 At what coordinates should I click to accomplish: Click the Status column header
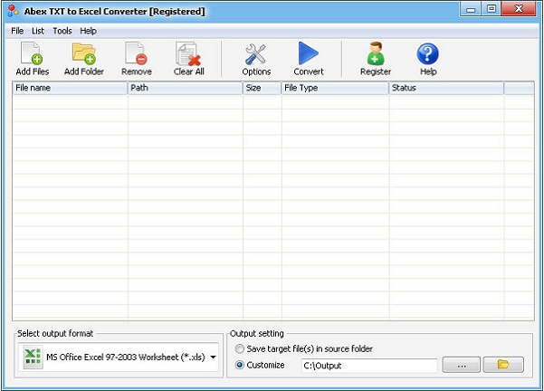click(x=445, y=89)
